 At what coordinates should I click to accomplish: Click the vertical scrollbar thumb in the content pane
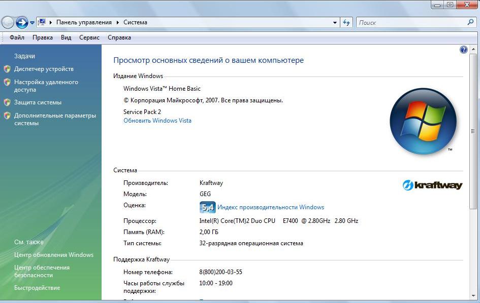473,132
